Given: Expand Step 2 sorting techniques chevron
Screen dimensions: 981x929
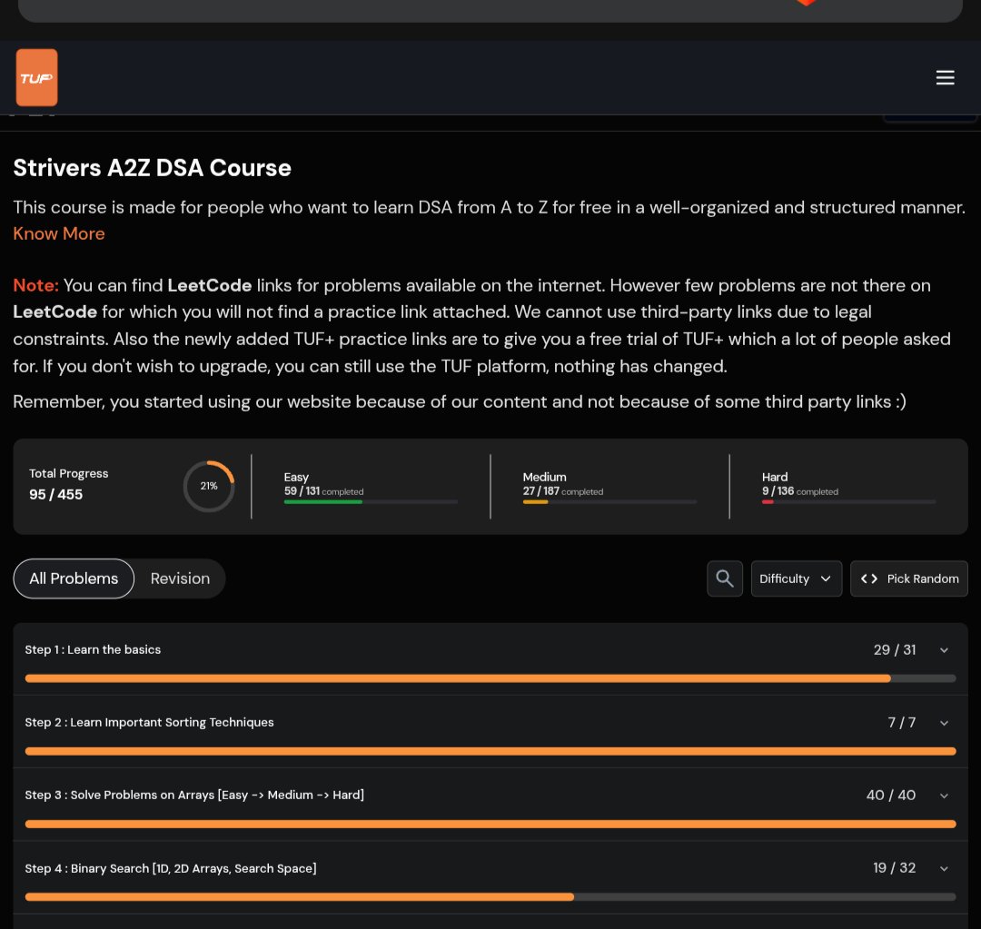Looking at the screenshot, I should pyautogui.click(x=944, y=723).
